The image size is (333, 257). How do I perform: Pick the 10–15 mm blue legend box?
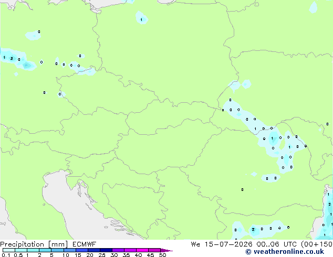click(69, 250)
